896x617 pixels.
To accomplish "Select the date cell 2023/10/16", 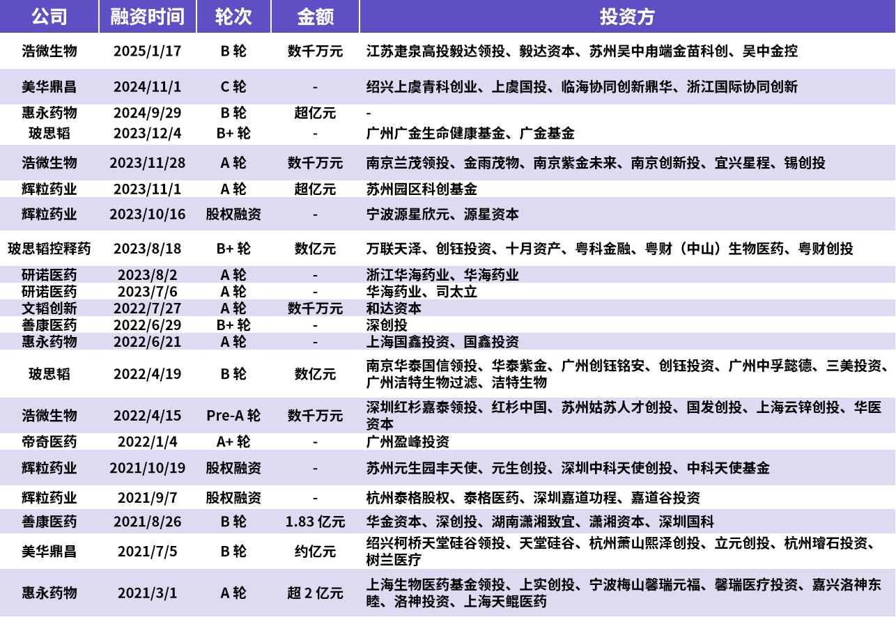I will tap(147, 214).
